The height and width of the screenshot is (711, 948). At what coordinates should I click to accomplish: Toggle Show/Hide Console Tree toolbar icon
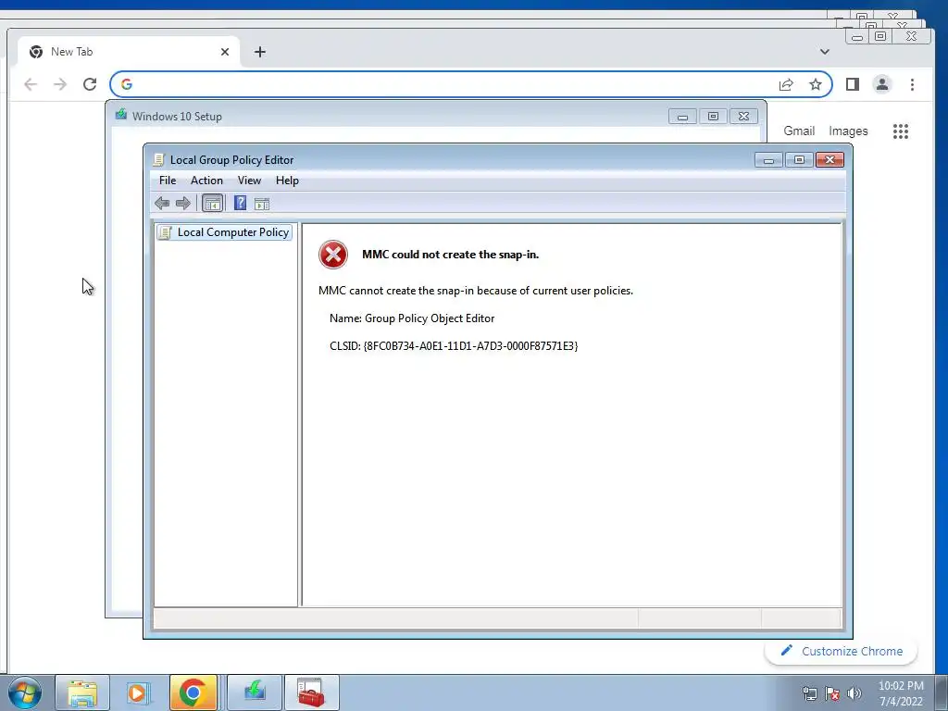(212, 203)
